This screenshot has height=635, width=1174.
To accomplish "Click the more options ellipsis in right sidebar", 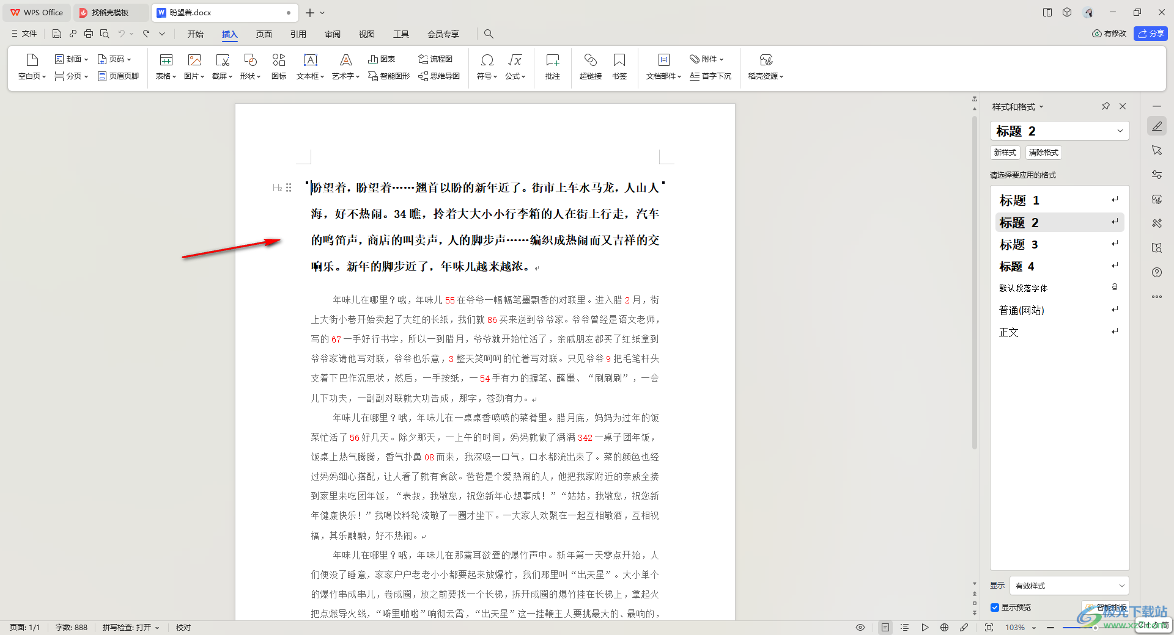I will [1157, 297].
